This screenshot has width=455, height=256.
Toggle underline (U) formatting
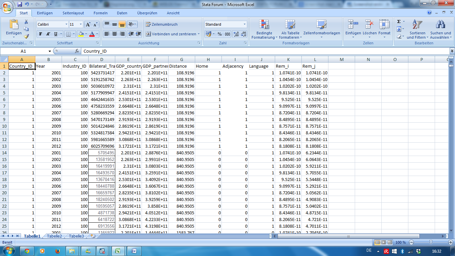coord(56,34)
